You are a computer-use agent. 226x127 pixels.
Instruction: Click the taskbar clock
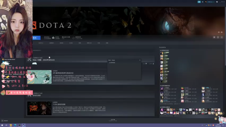218,125
